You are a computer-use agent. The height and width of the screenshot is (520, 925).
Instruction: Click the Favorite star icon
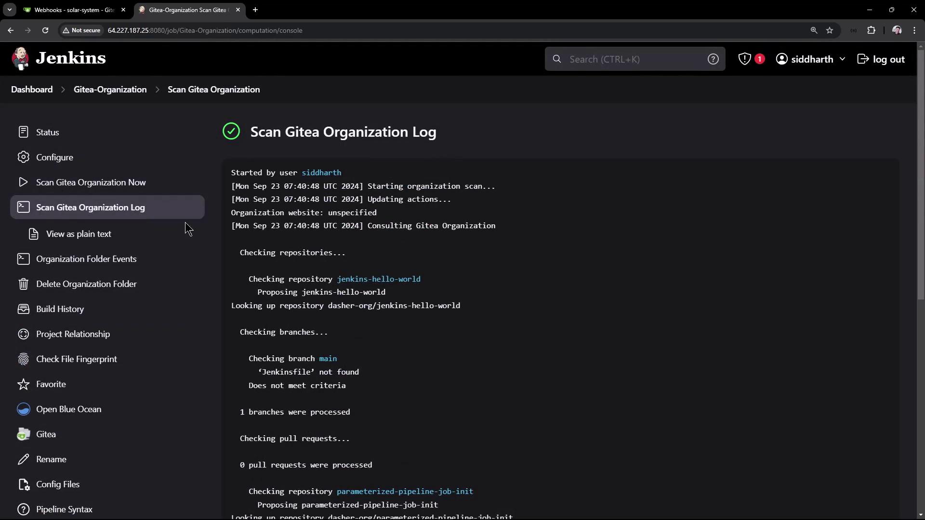coord(23,384)
